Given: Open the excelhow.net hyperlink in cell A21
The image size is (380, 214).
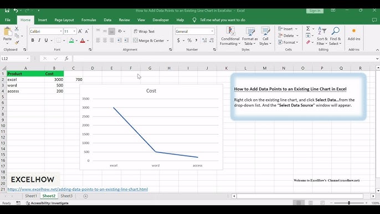Looking at the screenshot, I should coord(78,189).
